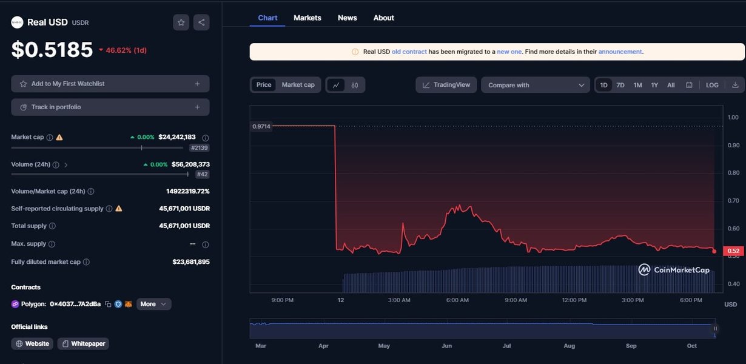Click the Polygon network logo icon
The height and width of the screenshot is (364, 746).
[15, 304]
